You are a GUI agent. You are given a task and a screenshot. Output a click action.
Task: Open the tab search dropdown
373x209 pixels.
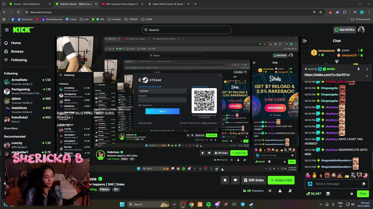3,4
